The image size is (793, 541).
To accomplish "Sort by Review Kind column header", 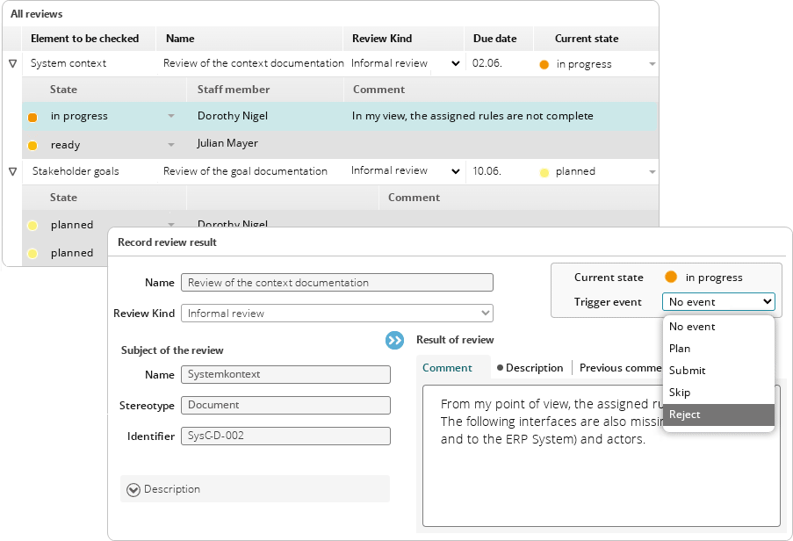I will [x=382, y=39].
